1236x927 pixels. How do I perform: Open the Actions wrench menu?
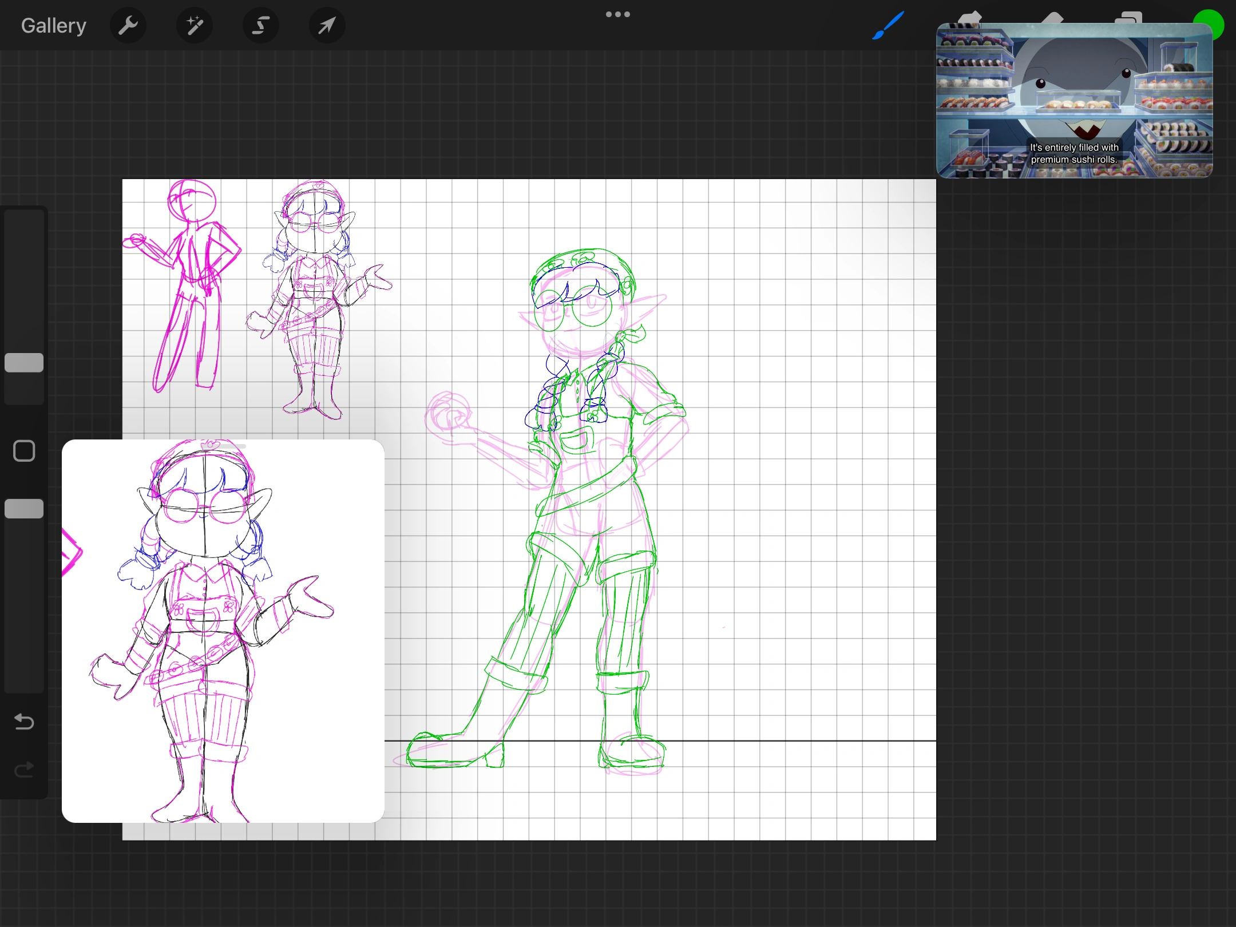point(128,25)
